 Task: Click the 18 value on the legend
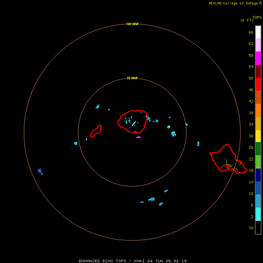click(x=251, y=171)
